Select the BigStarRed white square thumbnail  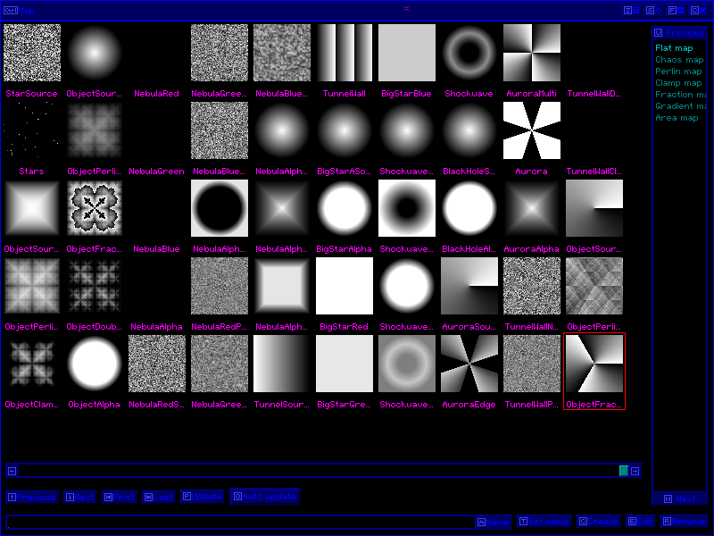click(x=345, y=287)
